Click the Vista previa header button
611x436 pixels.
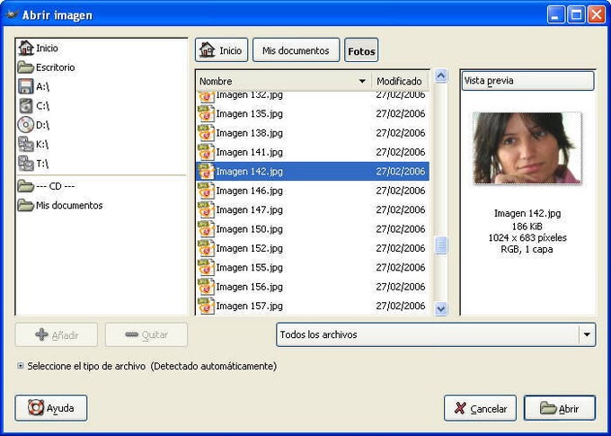tap(528, 81)
